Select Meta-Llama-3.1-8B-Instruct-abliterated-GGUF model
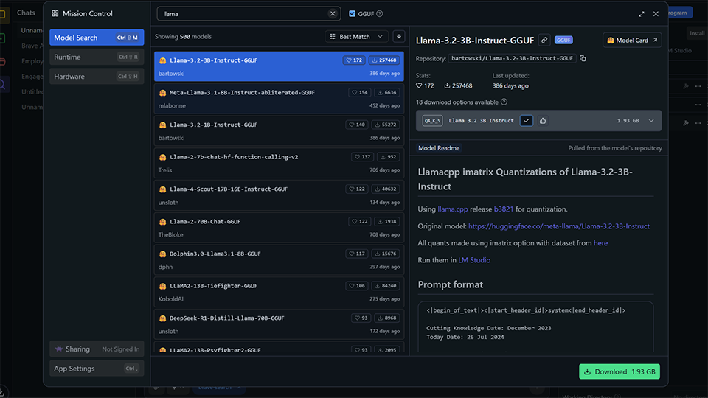 coord(279,99)
